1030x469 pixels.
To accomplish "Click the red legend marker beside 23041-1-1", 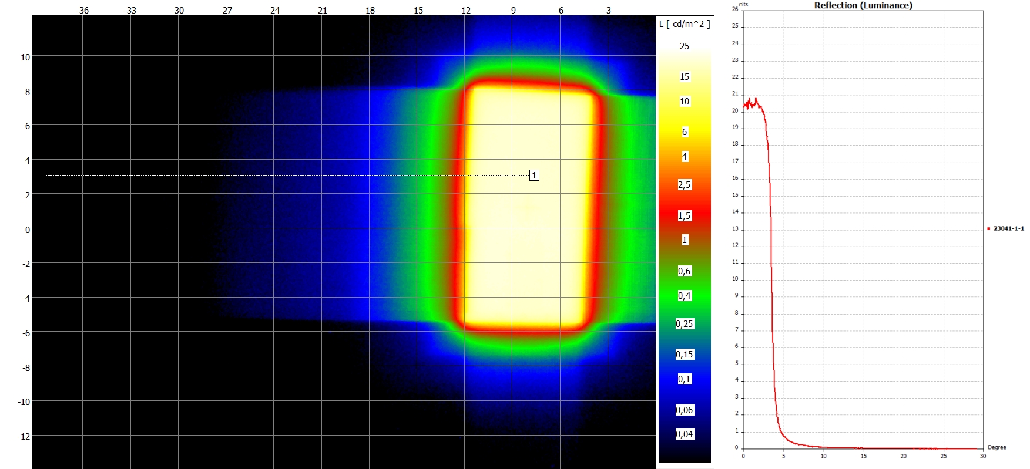I will pyautogui.click(x=988, y=228).
